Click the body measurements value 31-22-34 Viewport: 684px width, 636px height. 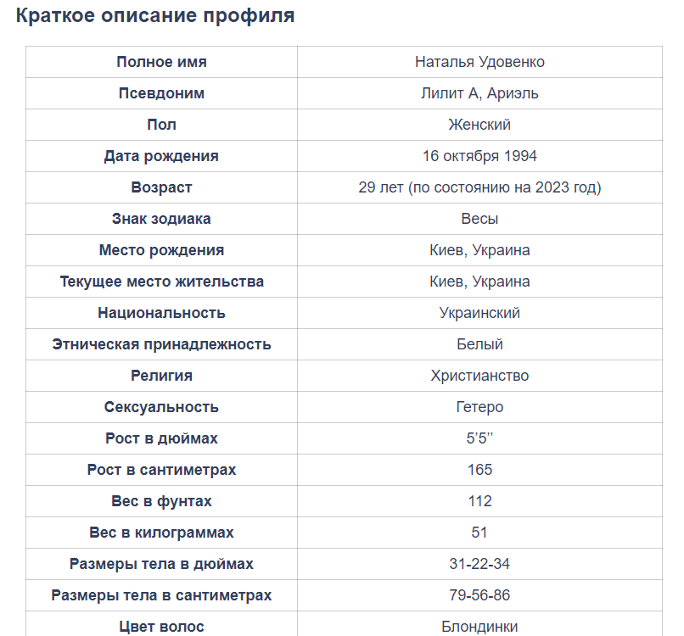click(479, 564)
